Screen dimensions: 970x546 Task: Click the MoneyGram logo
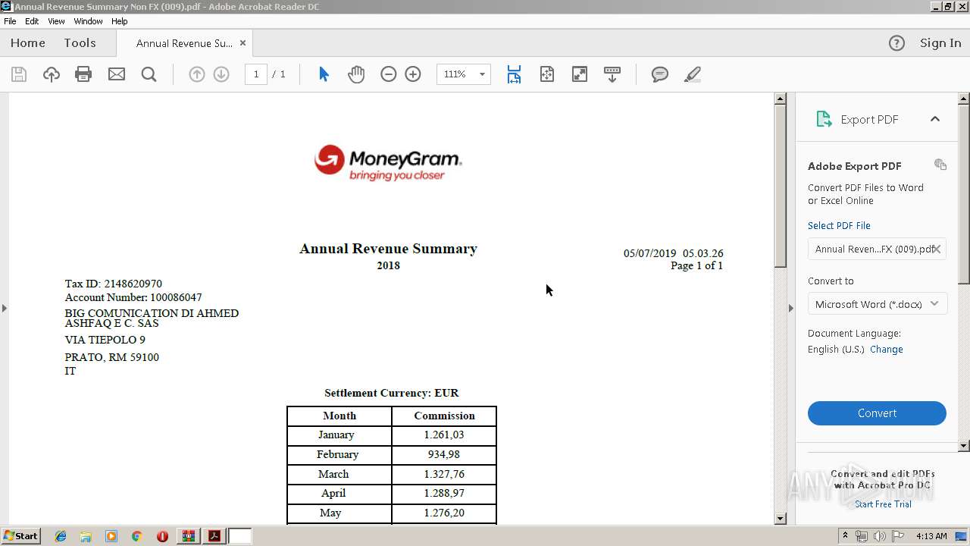[x=388, y=162]
